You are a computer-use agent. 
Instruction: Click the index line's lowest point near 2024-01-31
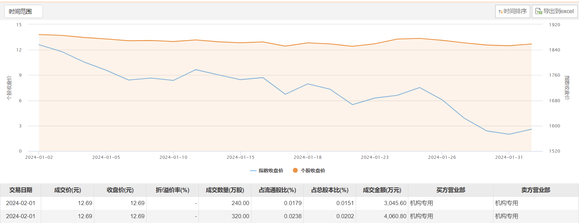(509, 134)
